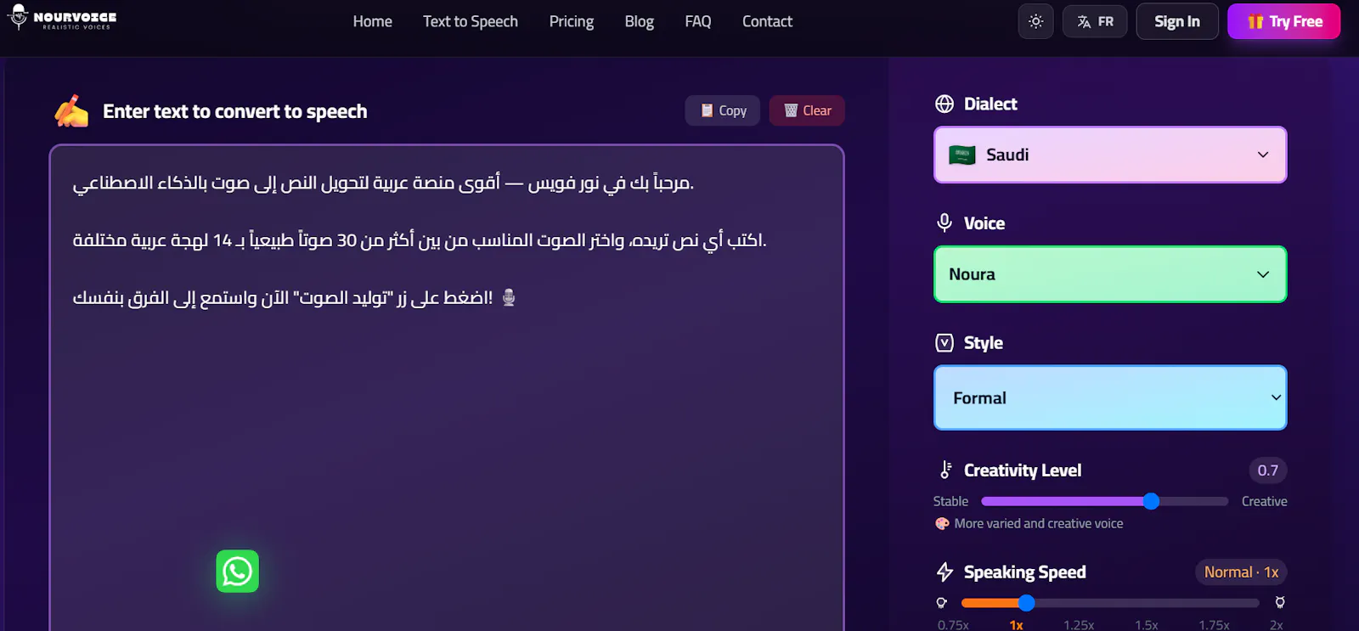Click the Try Free button
This screenshot has height=631, width=1359.
pyautogui.click(x=1283, y=21)
